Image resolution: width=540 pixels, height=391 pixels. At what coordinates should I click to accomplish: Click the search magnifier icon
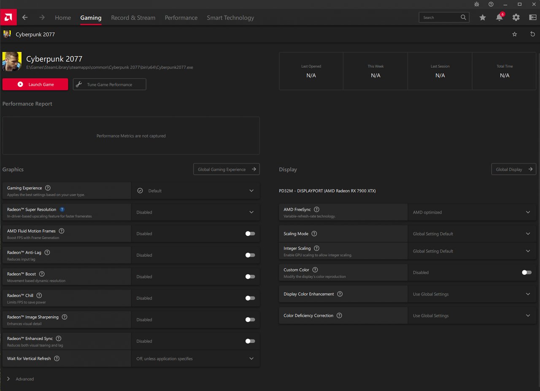(x=463, y=17)
